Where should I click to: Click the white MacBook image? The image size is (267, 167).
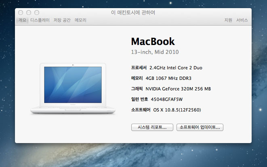click(x=73, y=88)
